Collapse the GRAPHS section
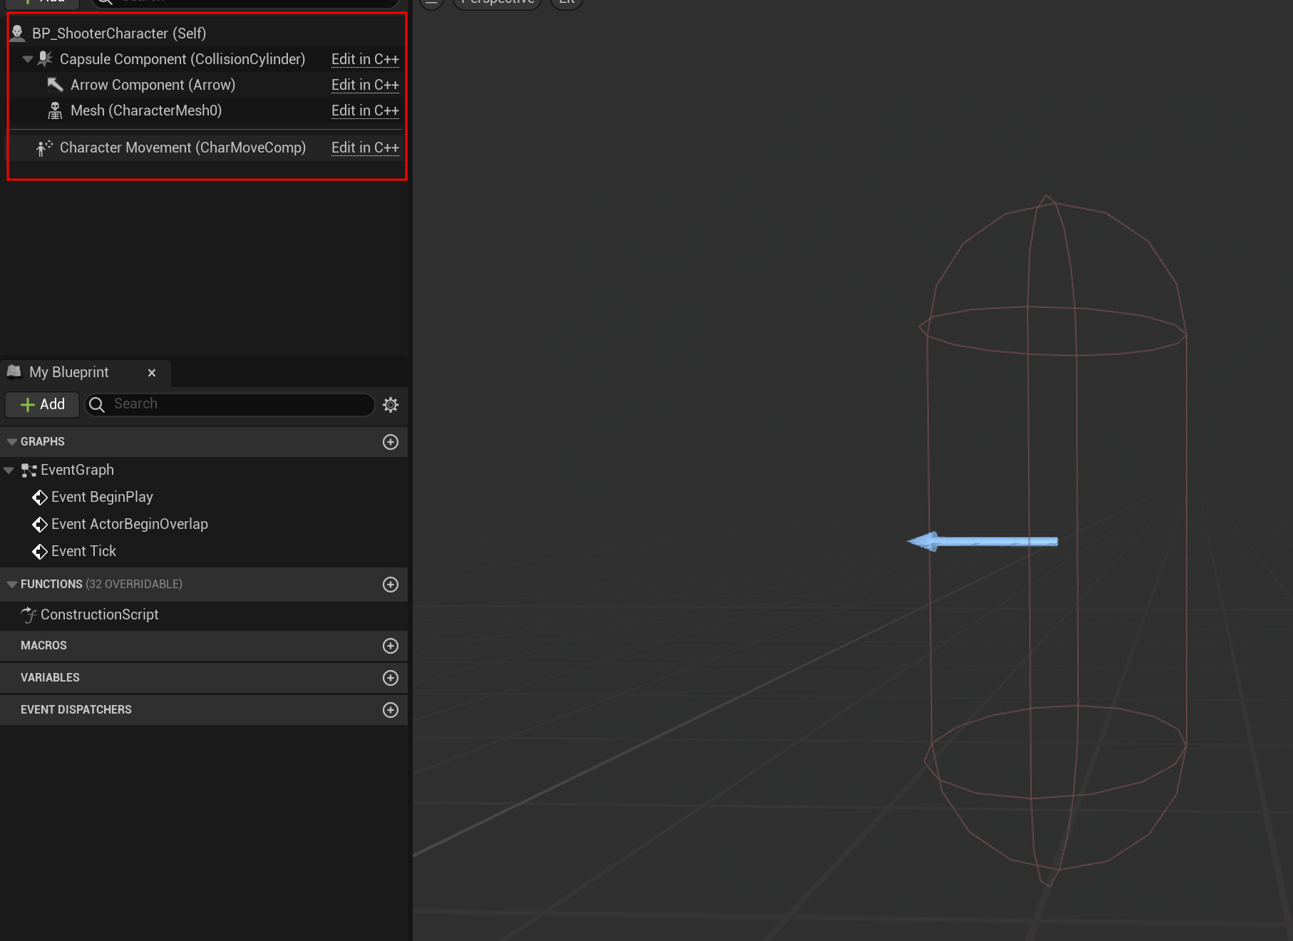Screen dimensions: 1293x941 12,442
